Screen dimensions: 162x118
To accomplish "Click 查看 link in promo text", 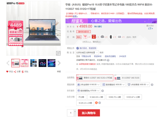I will 75,16.
